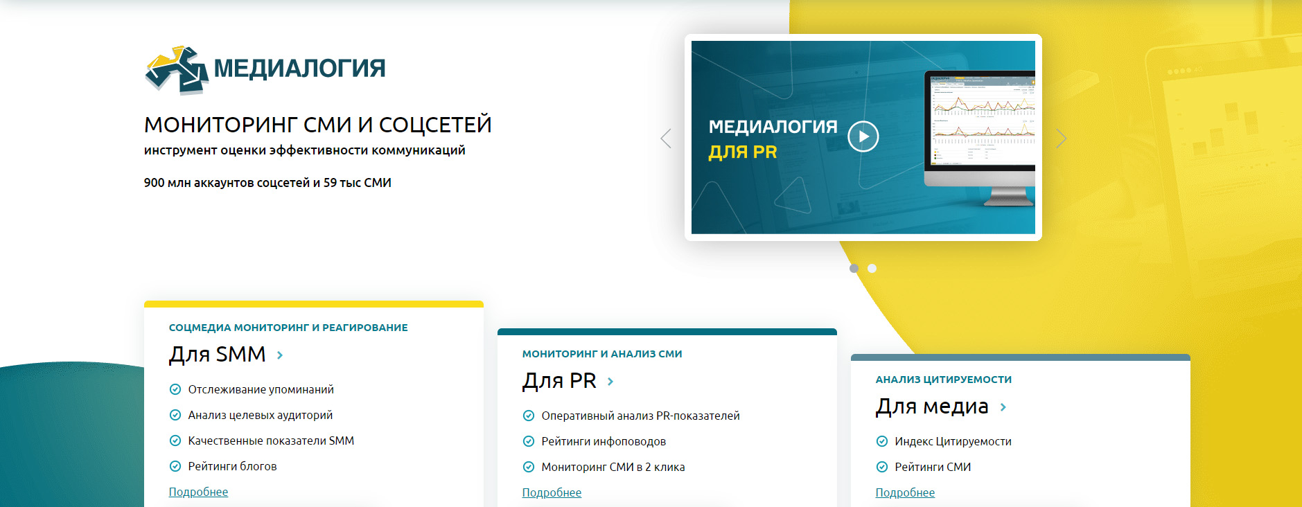Select the second carousel dot
The width and height of the screenshot is (1302, 507).
point(872,268)
